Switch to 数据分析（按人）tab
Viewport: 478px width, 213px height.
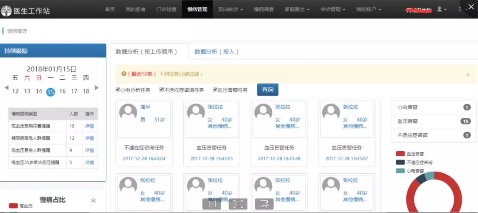pos(217,52)
